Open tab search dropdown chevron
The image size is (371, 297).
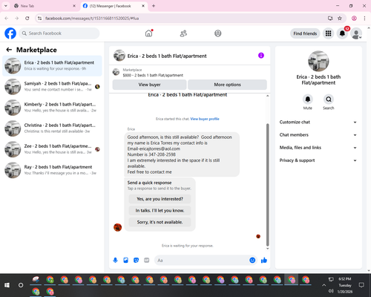tap(6, 6)
